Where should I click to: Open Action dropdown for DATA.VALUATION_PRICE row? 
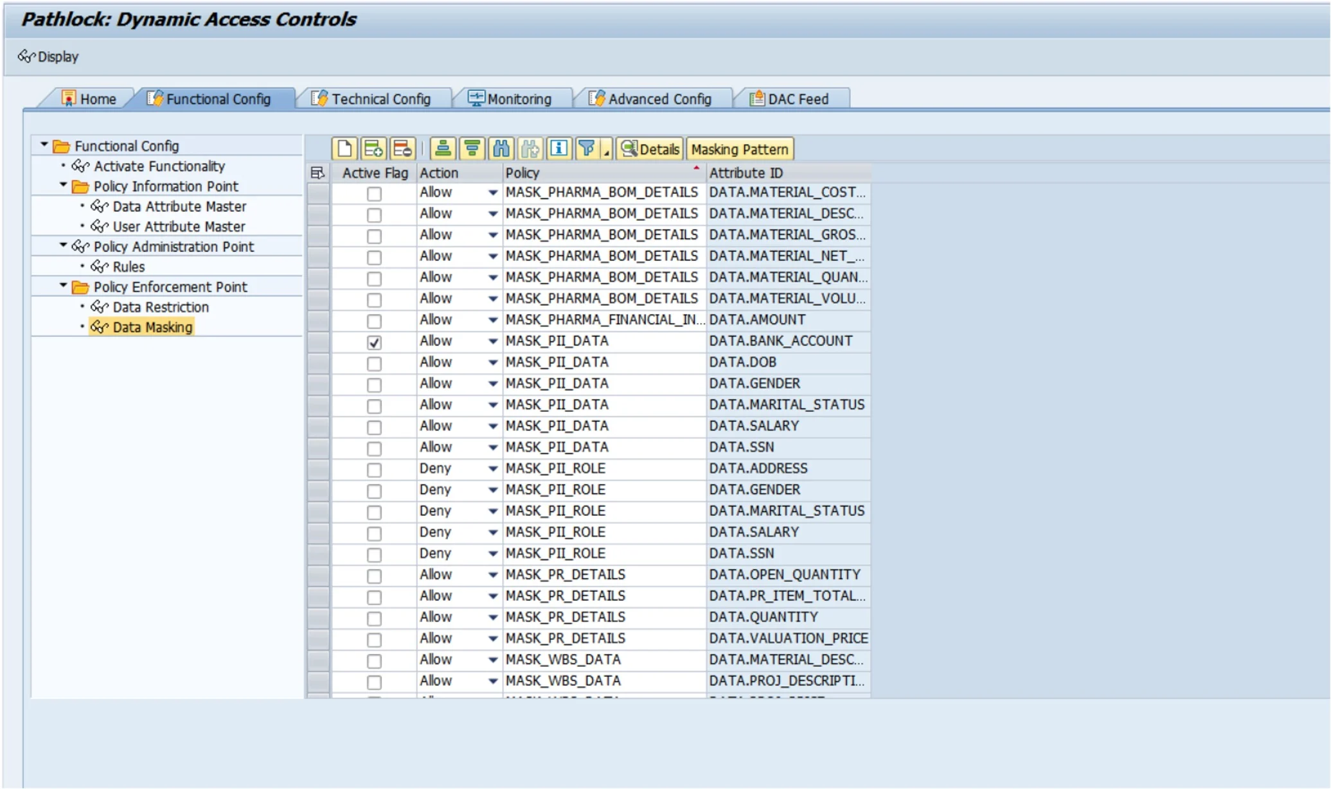pos(493,638)
